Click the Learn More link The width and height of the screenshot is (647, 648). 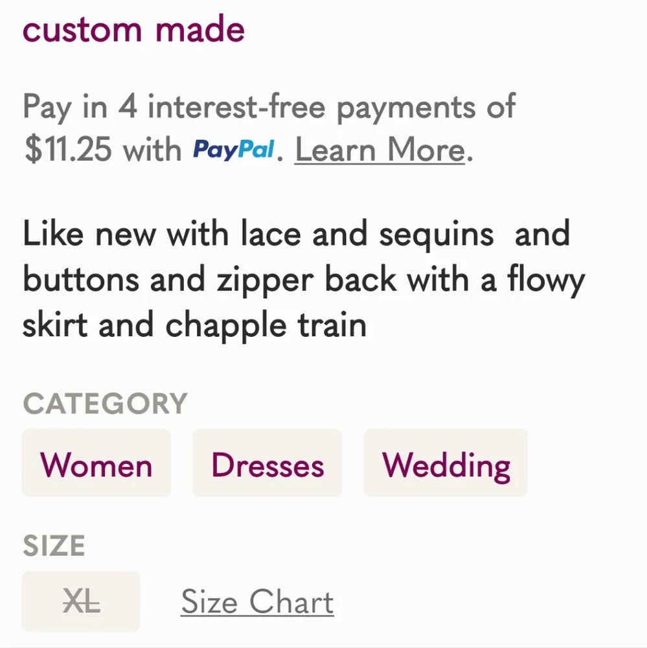pos(380,150)
